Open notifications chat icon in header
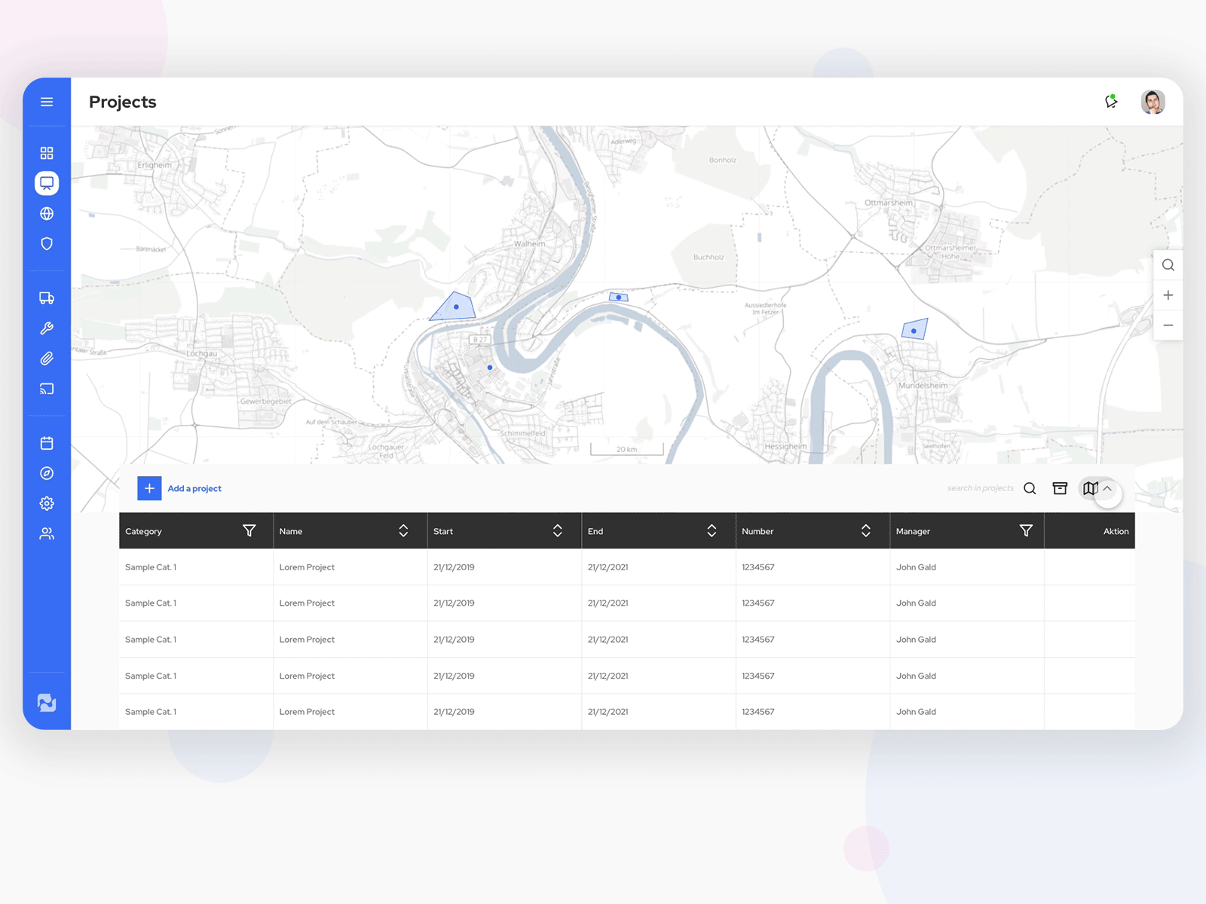The width and height of the screenshot is (1206, 904). [x=1111, y=101]
